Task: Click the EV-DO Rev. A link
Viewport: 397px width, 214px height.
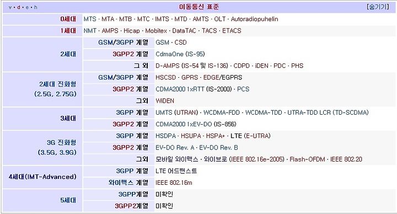Action: [175, 148]
